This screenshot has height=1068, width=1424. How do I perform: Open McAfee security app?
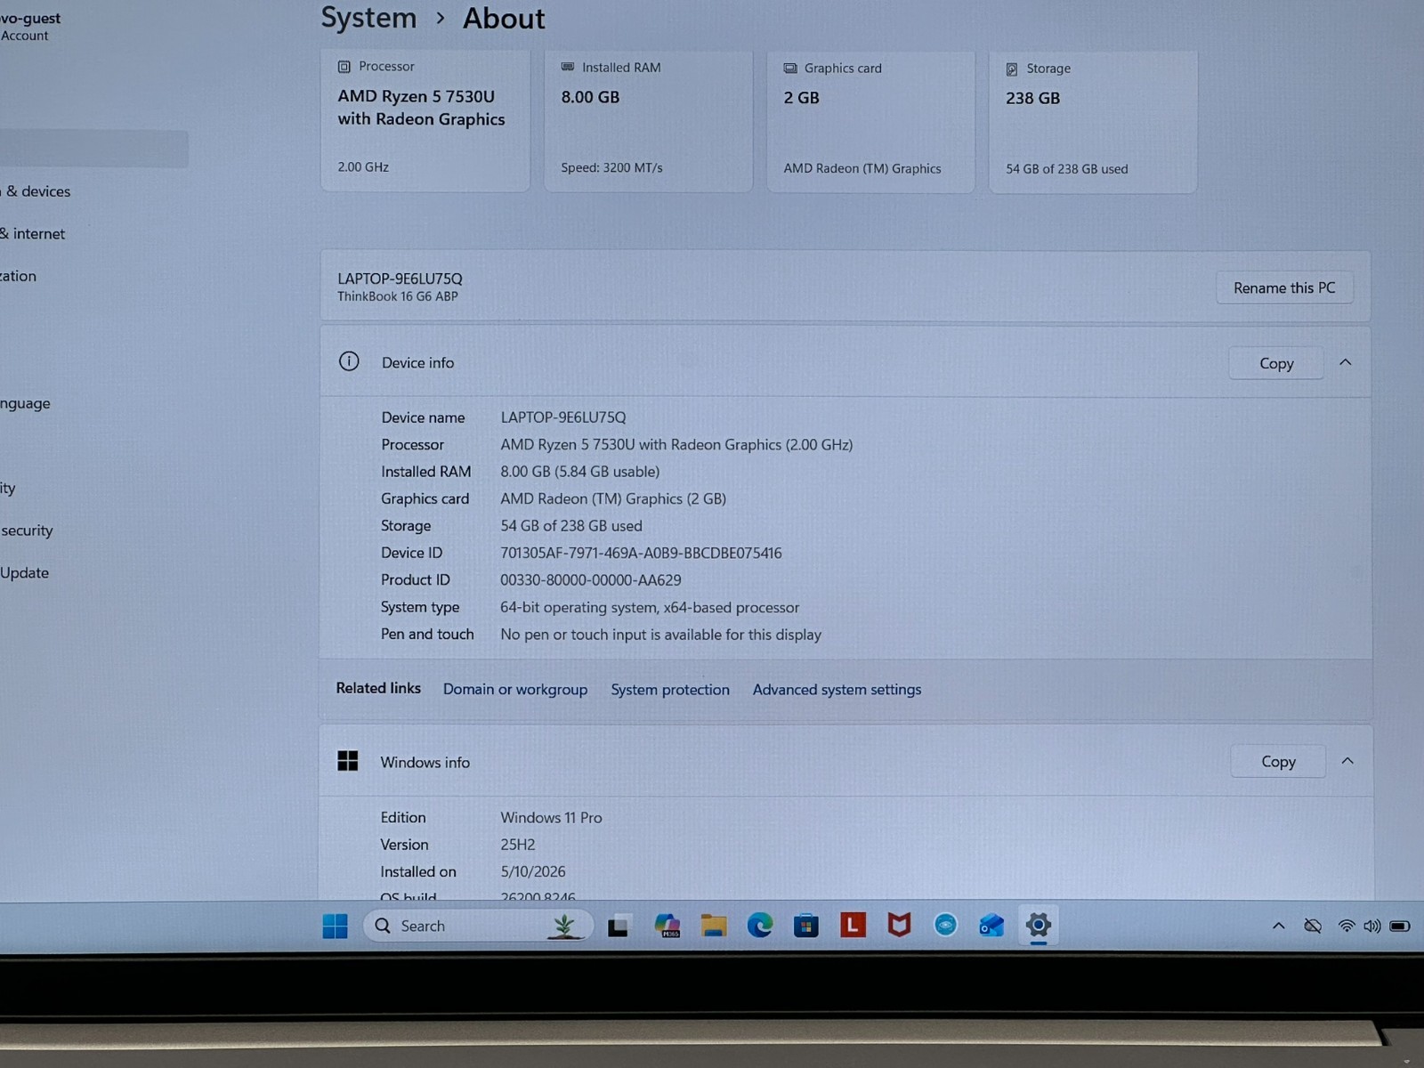coord(899,926)
